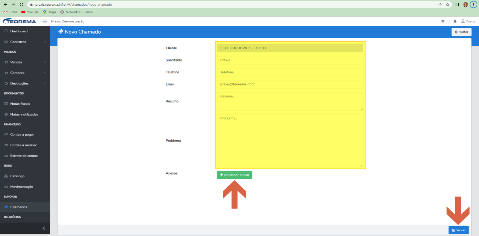Open the YouTube bookmark
The image size is (479, 236).
click(x=30, y=12)
